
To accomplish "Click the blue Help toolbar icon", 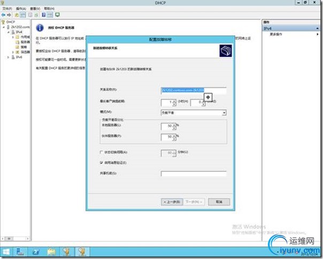I will [x=44, y=15].
